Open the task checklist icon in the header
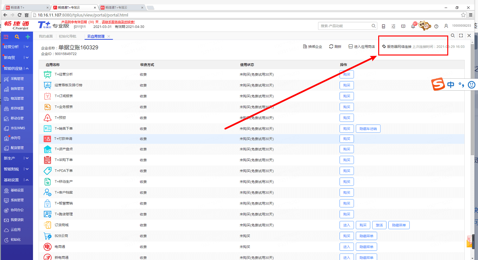The width and height of the screenshot is (478, 260). 393,26
